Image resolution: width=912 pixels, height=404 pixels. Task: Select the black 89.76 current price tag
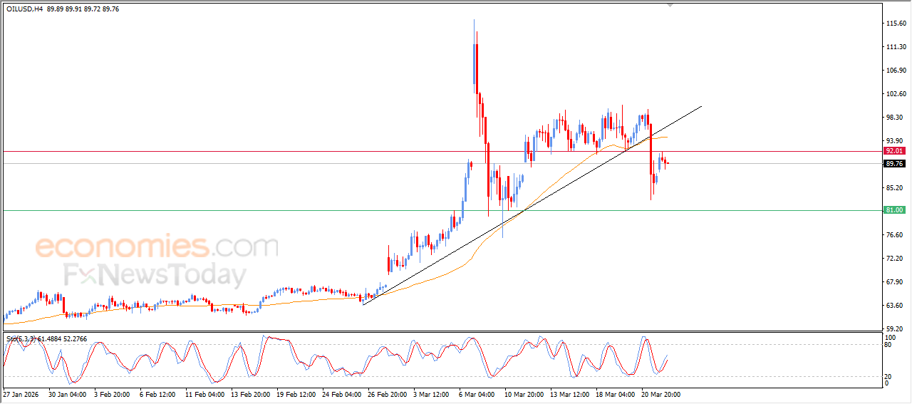[894, 163]
